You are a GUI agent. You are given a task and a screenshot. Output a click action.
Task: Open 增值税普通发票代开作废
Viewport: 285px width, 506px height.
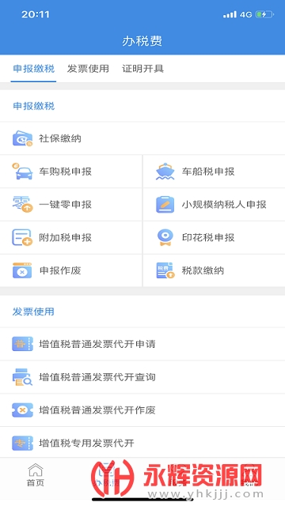tap(142, 410)
